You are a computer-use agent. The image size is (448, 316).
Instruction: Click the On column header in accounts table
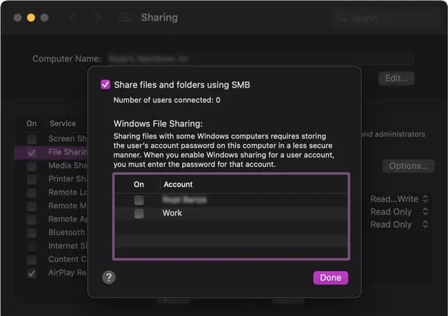click(139, 185)
